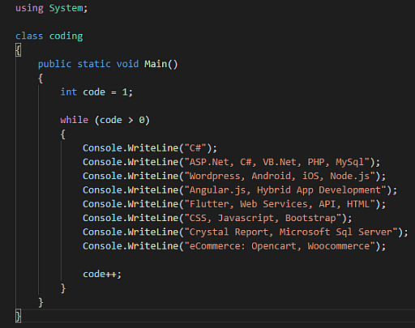
Task: Click the "C#" string literal
Action: pos(195,148)
